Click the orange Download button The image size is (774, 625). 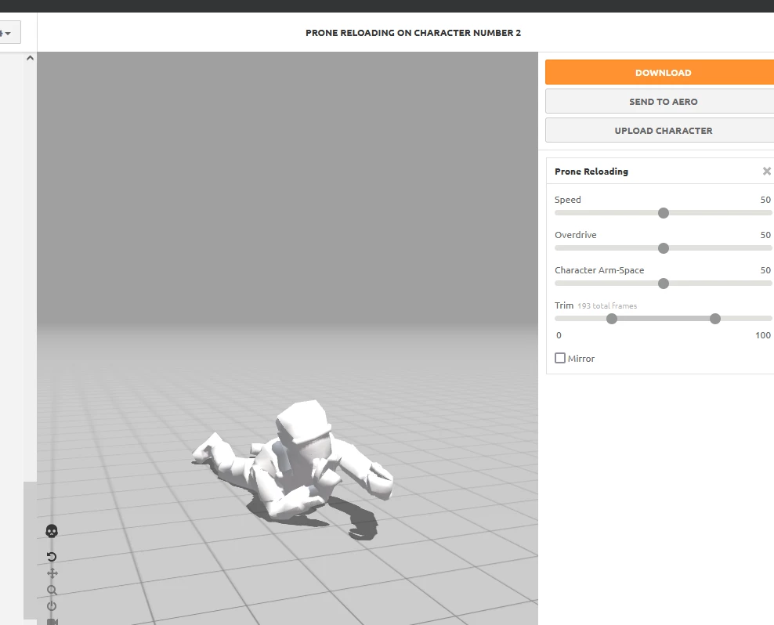[x=660, y=73]
